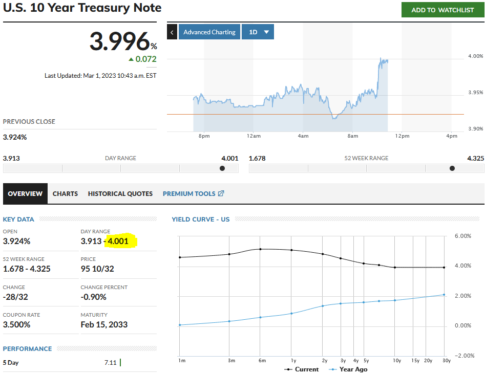485x374 pixels.
Task: Open the Charts tab
Action: pyautogui.click(x=65, y=193)
